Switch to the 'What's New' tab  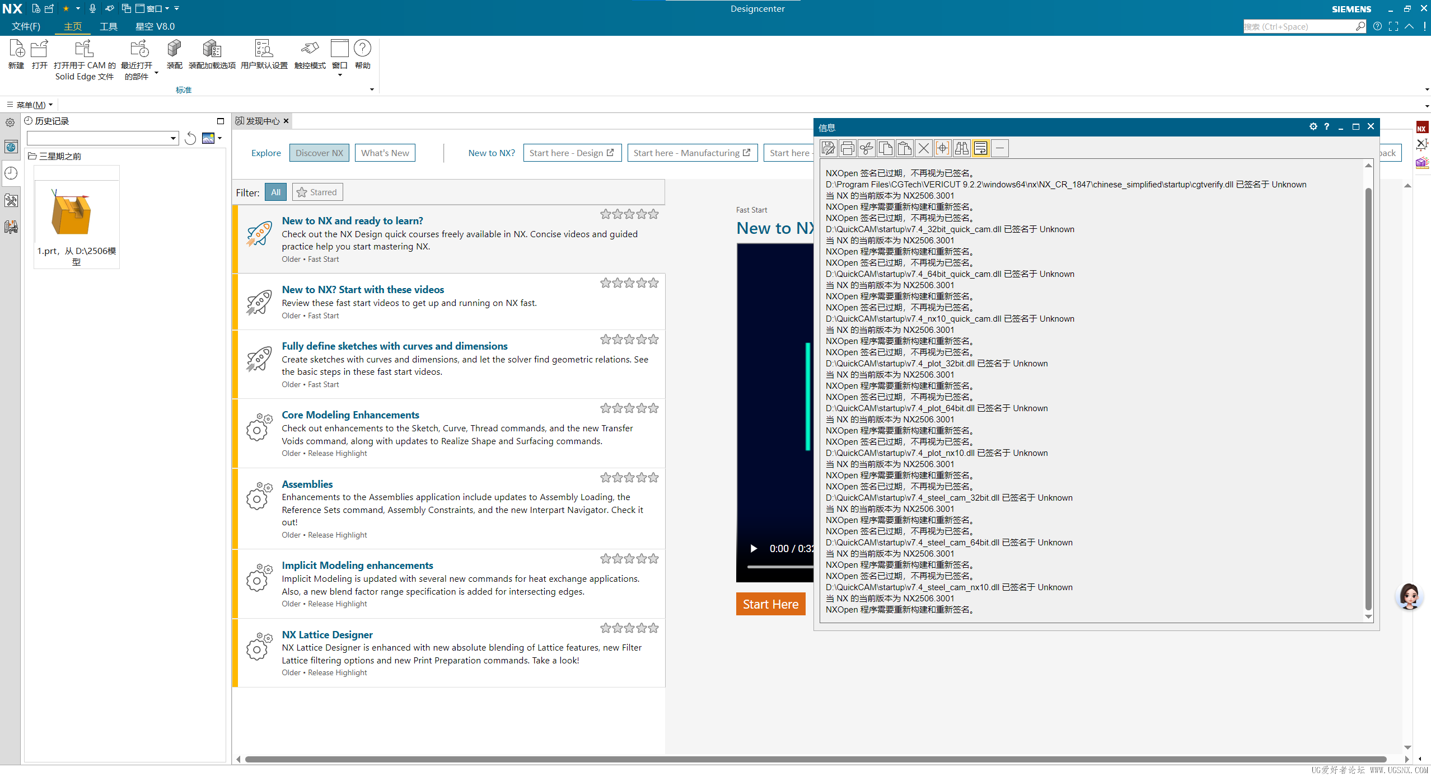click(x=385, y=153)
